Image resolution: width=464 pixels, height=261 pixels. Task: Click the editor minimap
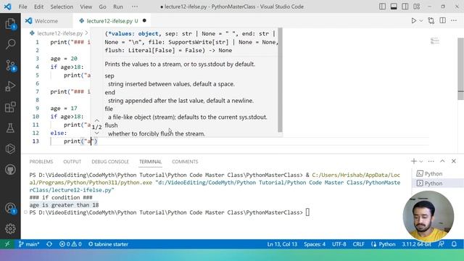click(x=435, y=41)
